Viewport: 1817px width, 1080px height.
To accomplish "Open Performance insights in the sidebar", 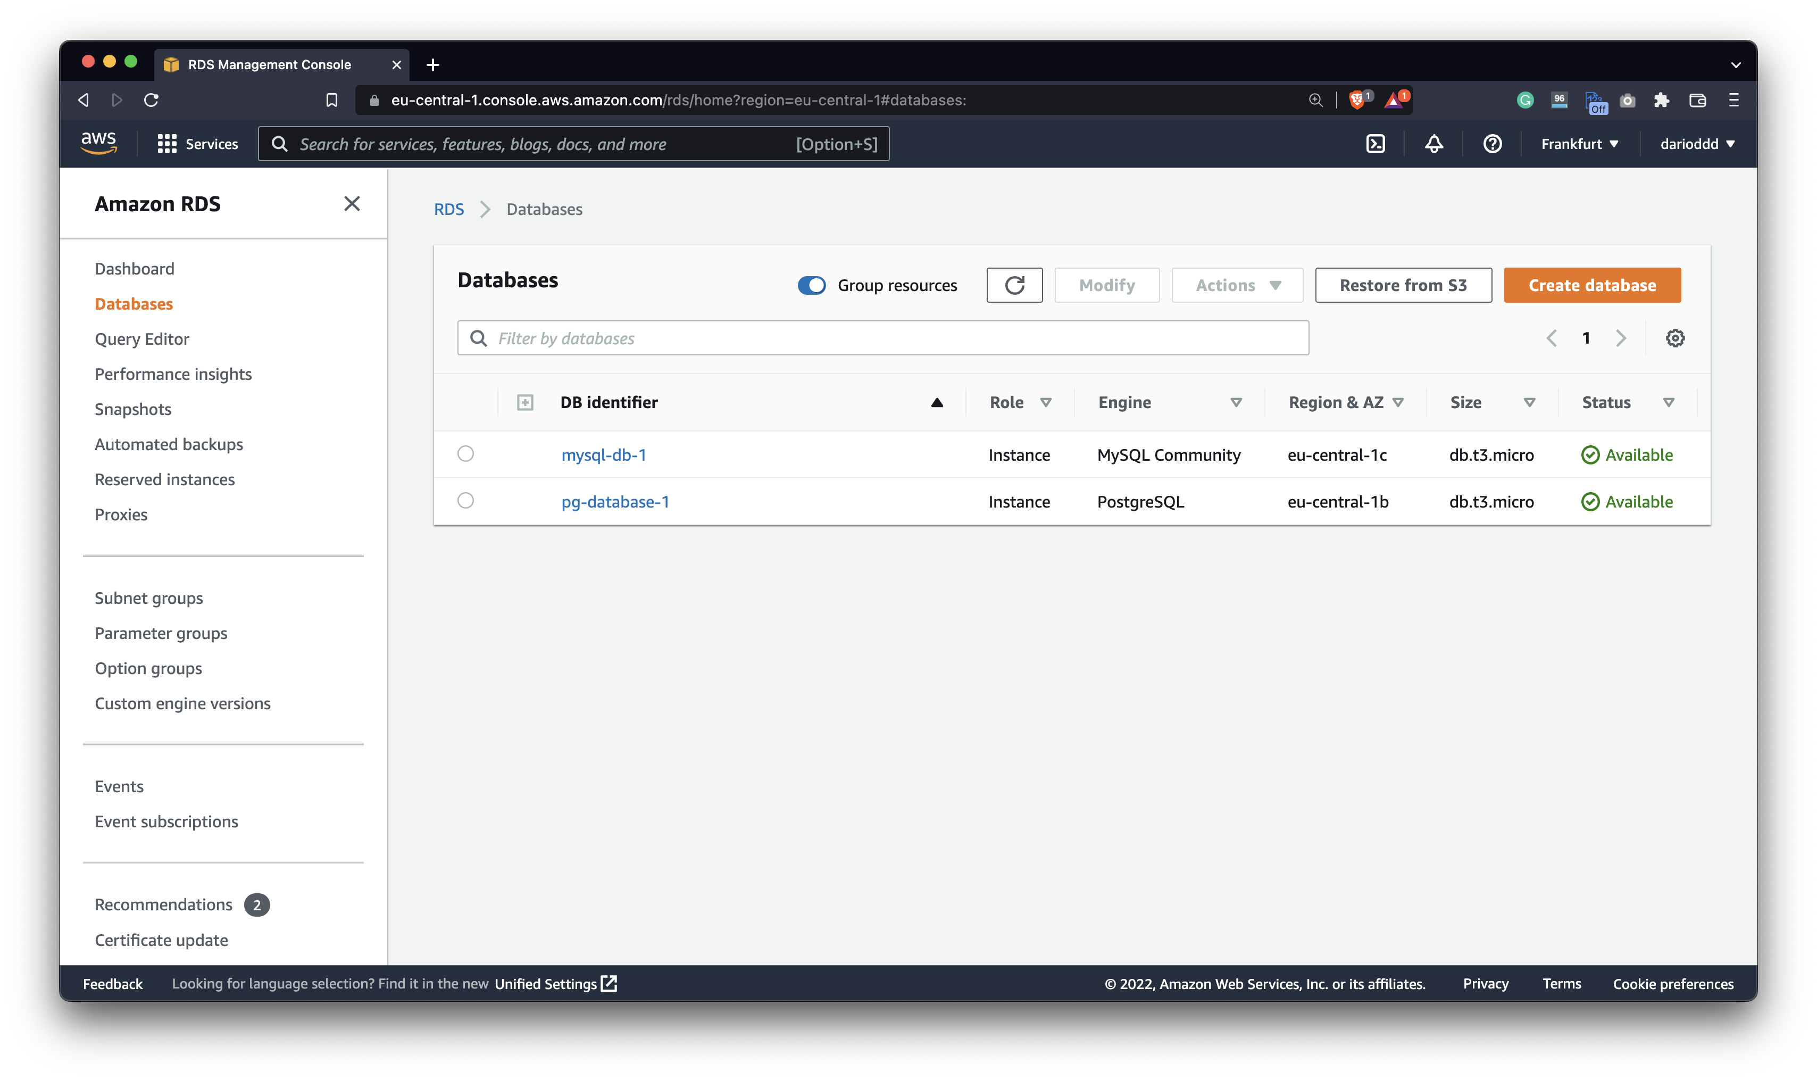I will point(173,374).
